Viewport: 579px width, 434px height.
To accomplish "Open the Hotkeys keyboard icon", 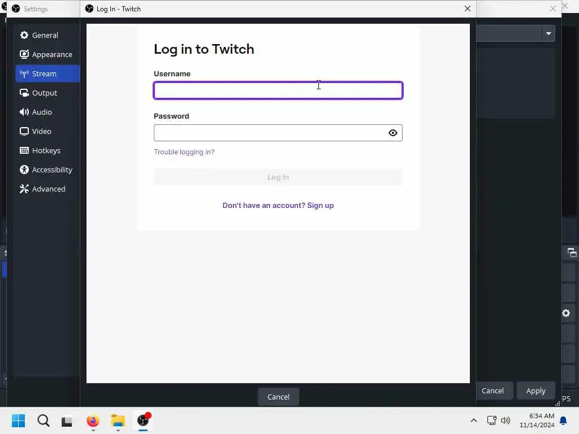I will click(24, 150).
